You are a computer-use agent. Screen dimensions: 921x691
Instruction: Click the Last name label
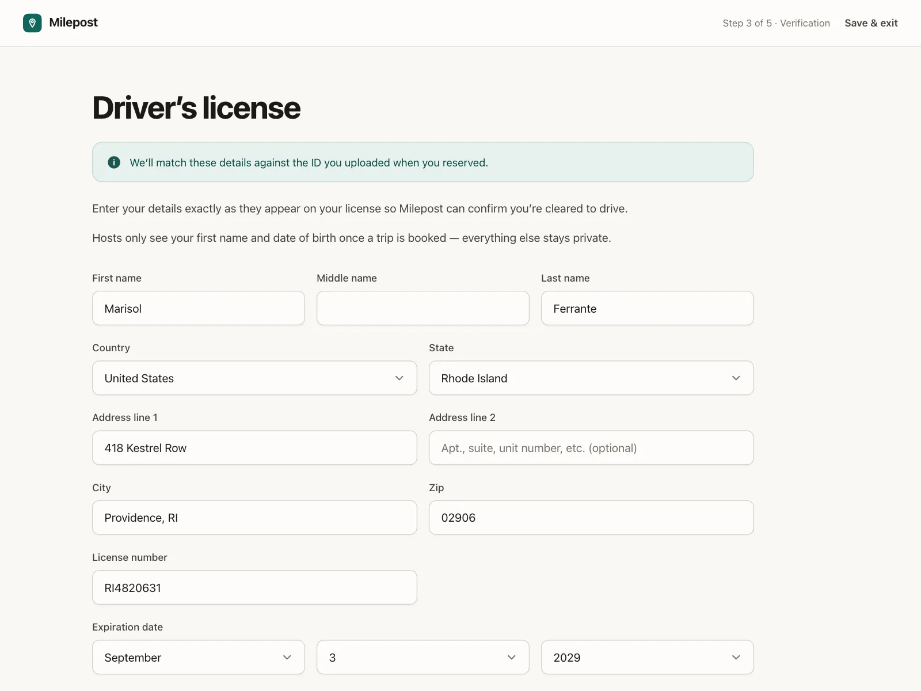coord(565,278)
